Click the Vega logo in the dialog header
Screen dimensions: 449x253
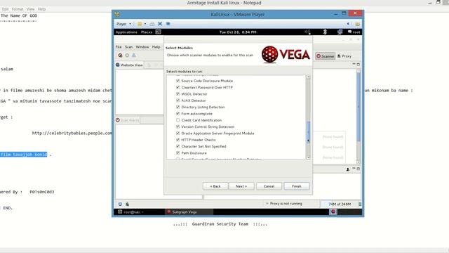[286, 54]
